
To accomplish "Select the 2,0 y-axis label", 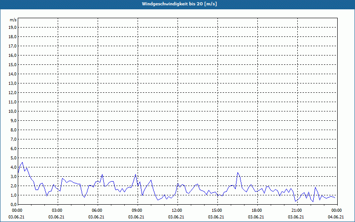I will click(x=13, y=186).
